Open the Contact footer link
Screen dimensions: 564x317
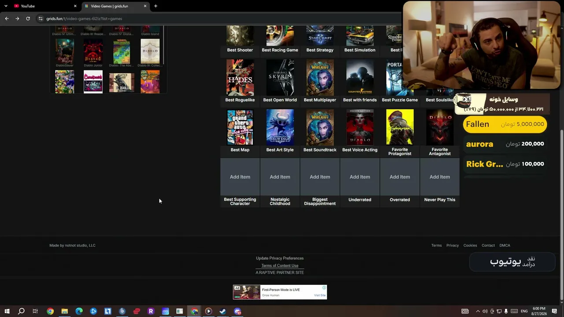(488, 245)
